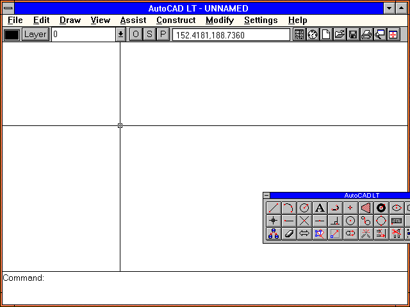Open the Assist menu
The height and width of the screenshot is (307, 410).
pos(133,20)
